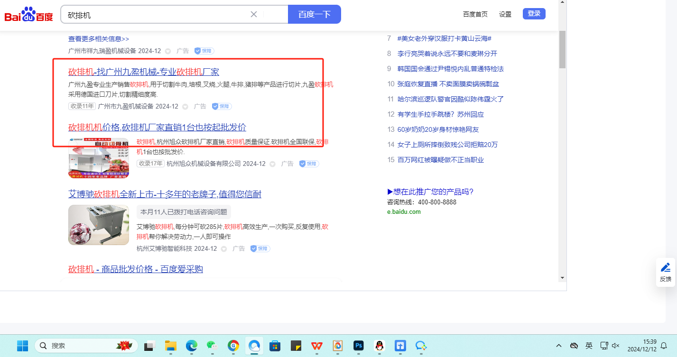Toggle the 英 input method indicator
This screenshot has width=677, height=357.
coord(589,346)
